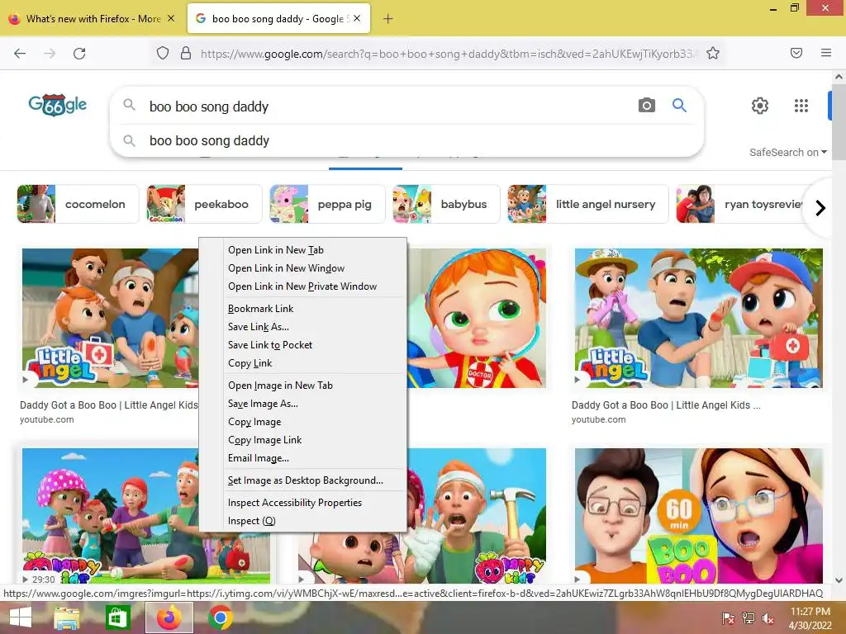
Task: Switch to 'What's new with Firefox' tab
Action: 93,19
